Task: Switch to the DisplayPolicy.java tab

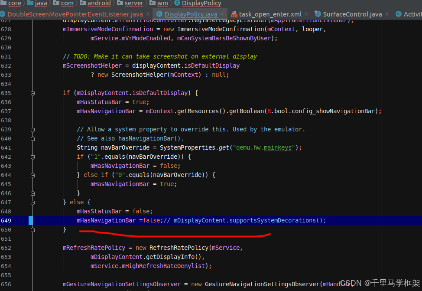Action: point(191,14)
